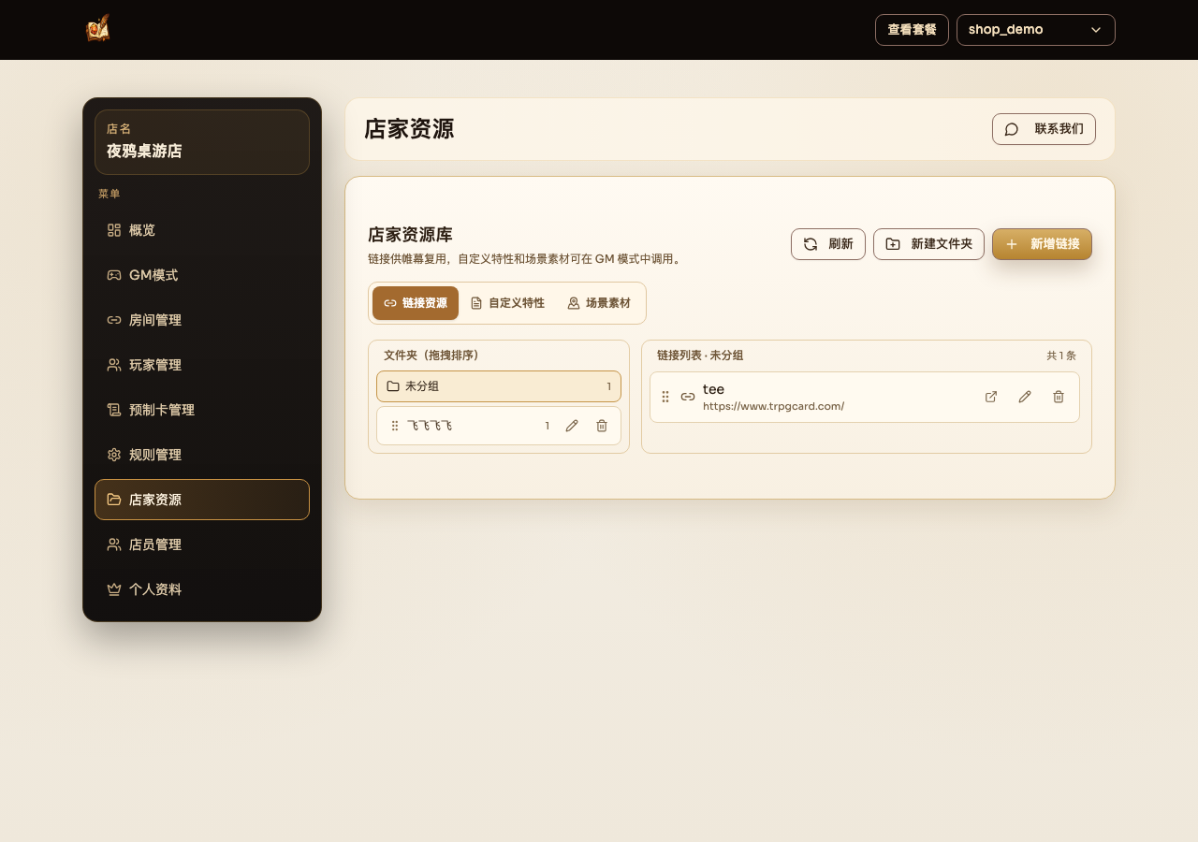Screen dimensions: 1198x842
Task: Open 个人资料 menu item
Action: (x=202, y=589)
